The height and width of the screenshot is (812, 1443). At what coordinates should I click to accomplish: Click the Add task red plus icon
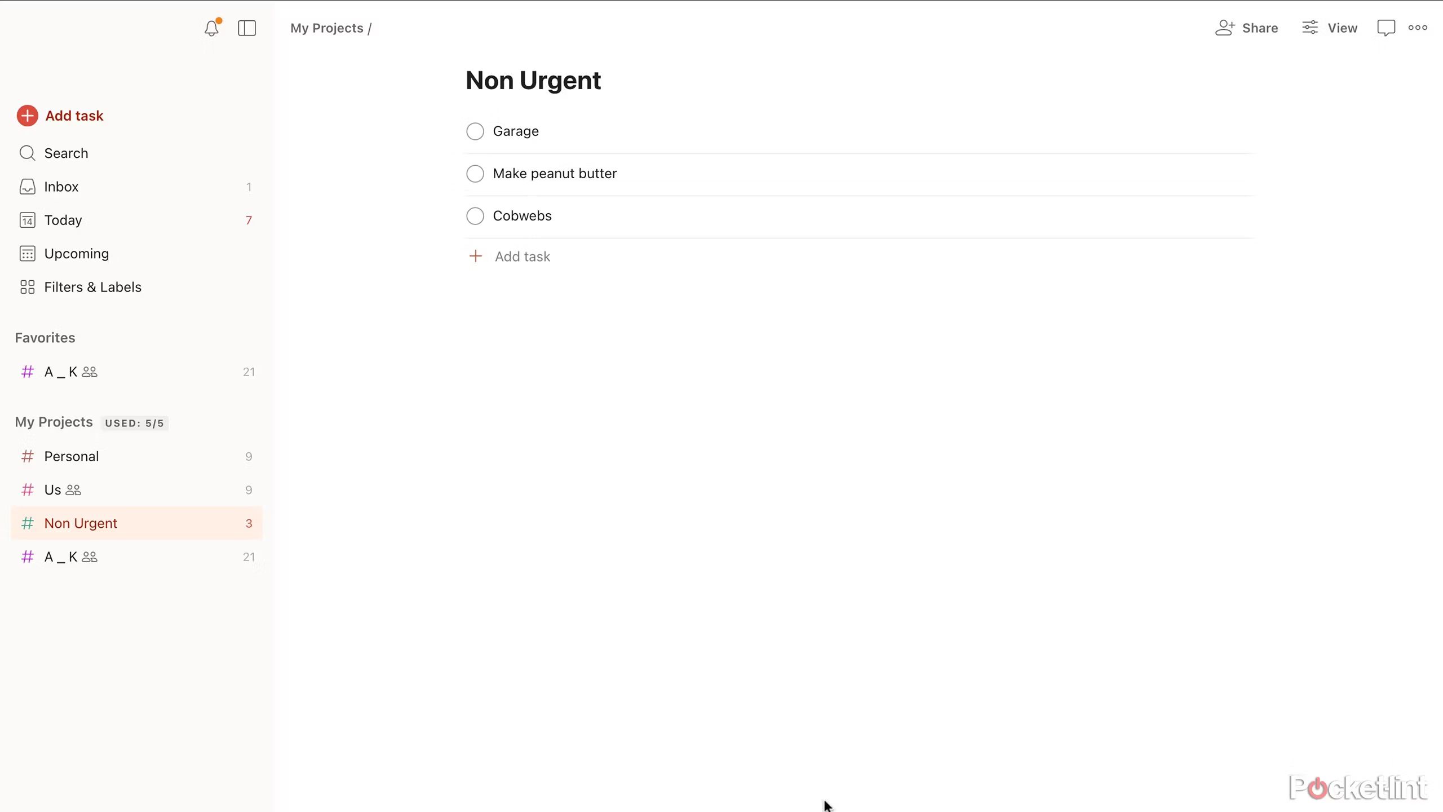[x=26, y=116]
